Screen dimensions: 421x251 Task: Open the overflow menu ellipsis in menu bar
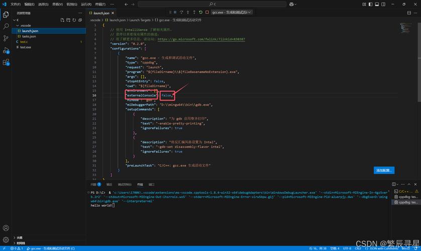[112, 5]
